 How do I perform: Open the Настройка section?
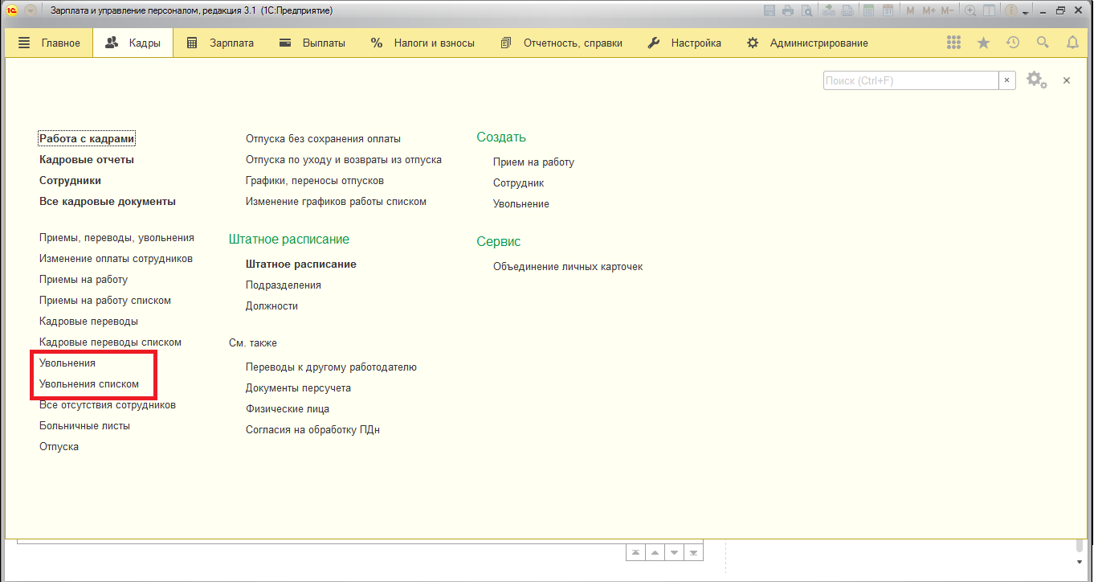pyautogui.click(x=684, y=43)
